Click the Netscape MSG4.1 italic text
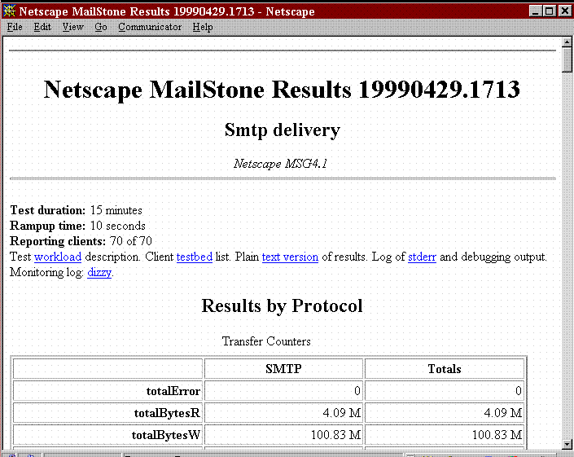 click(280, 163)
